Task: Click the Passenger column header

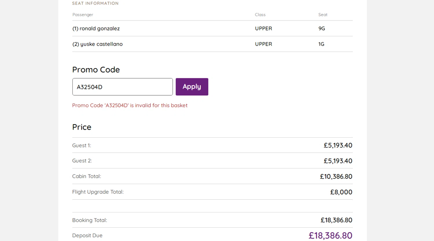Action: [x=83, y=15]
